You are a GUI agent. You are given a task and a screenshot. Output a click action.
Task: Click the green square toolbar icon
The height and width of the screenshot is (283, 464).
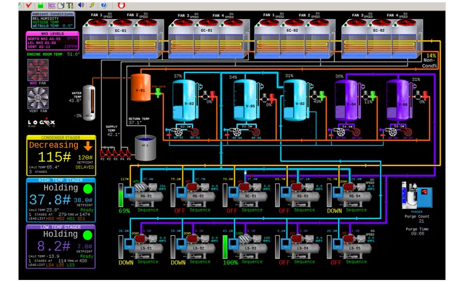coord(41,5)
